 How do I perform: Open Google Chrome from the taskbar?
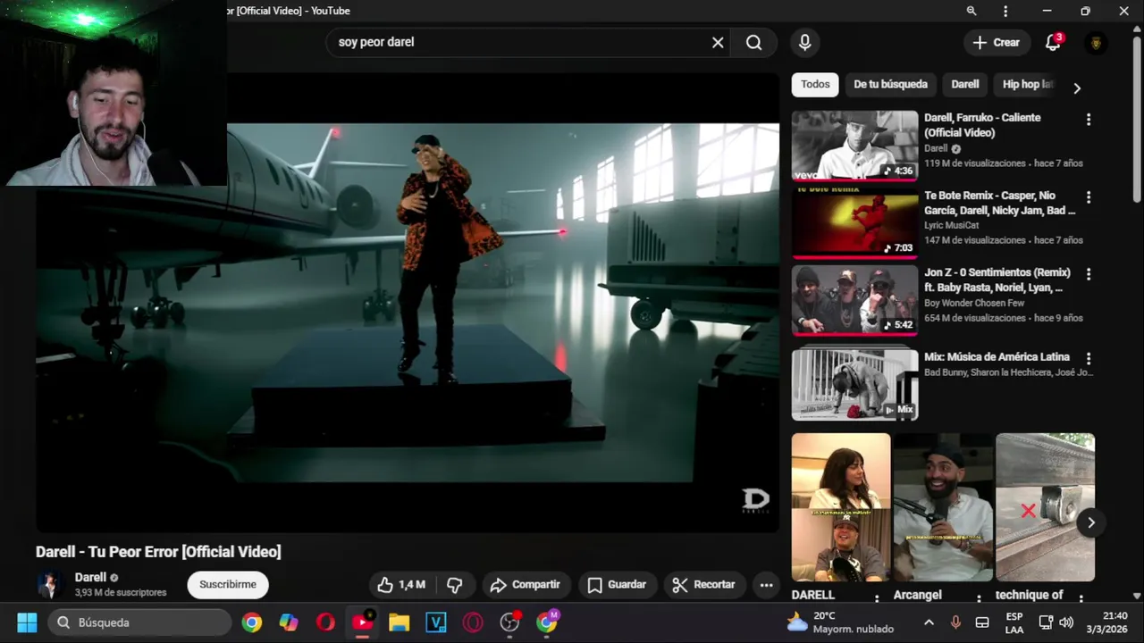tap(252, 622)
